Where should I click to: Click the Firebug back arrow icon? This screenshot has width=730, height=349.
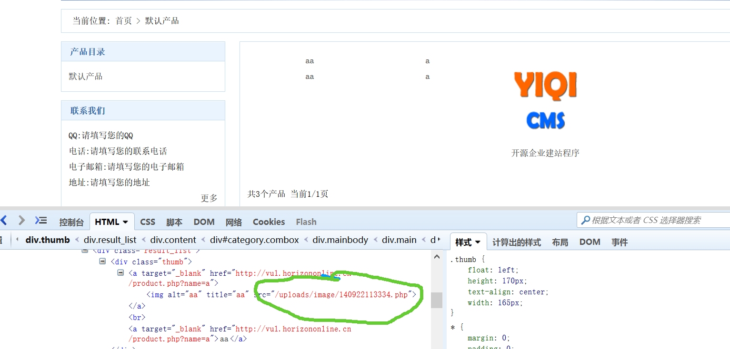(4, 220)
